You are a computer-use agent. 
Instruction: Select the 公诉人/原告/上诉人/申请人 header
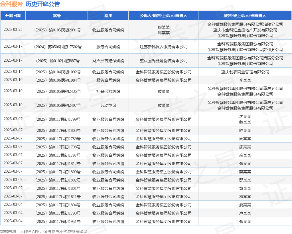point(163,16)
